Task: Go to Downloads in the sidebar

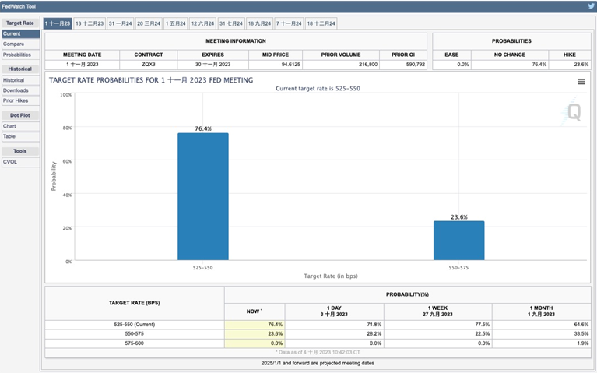Action: coord(16,90)
